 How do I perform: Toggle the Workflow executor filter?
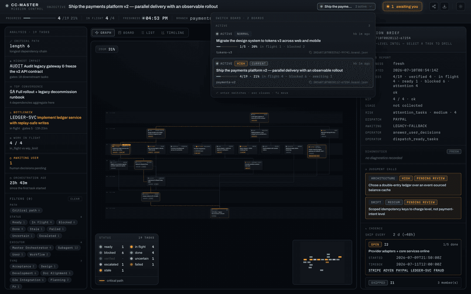point(39,255)
